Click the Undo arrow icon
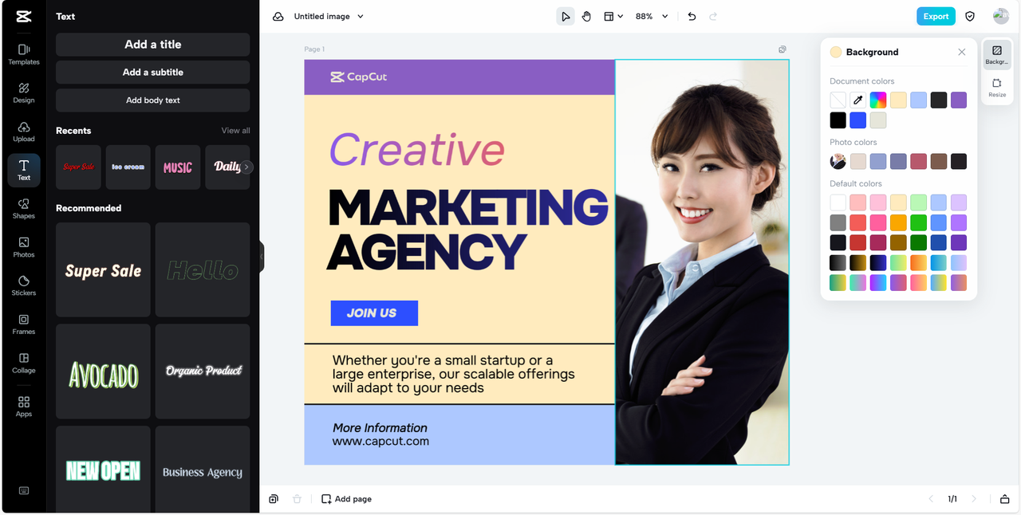Image resolution: width=1021 pixels, height=515 pixels. [692, 16]
